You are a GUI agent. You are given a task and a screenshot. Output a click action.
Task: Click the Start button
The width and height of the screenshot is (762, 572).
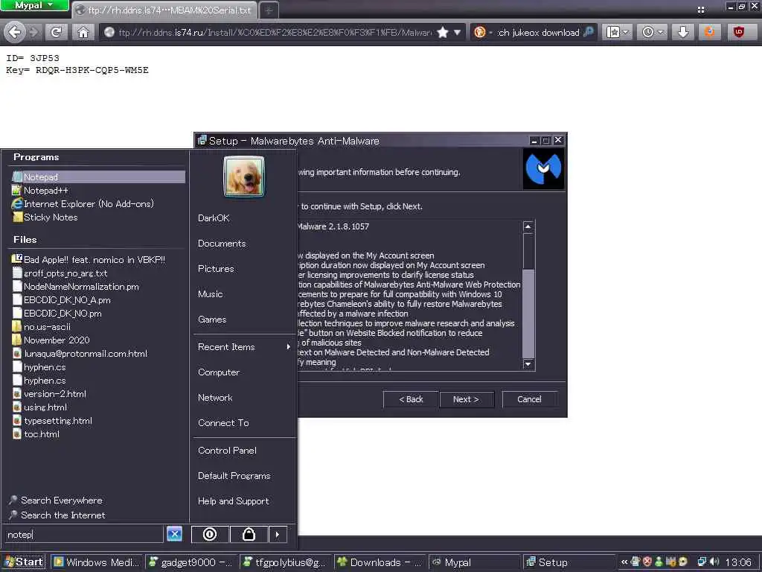click(x=23, y=562)
